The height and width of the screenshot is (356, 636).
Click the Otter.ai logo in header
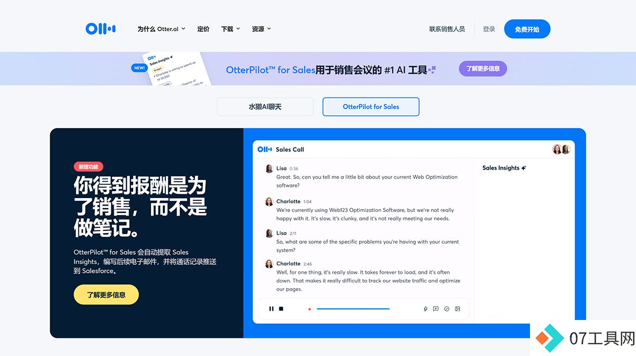pyautogui.click(x=101, y=29)
